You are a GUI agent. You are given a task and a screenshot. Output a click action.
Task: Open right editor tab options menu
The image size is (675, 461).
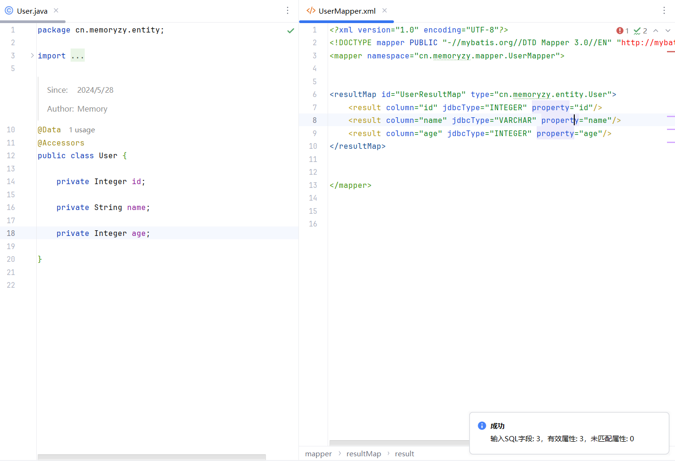tap(664, 10)
